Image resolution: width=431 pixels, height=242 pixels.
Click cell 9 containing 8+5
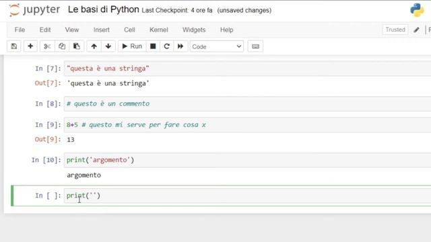coord(247,125)
